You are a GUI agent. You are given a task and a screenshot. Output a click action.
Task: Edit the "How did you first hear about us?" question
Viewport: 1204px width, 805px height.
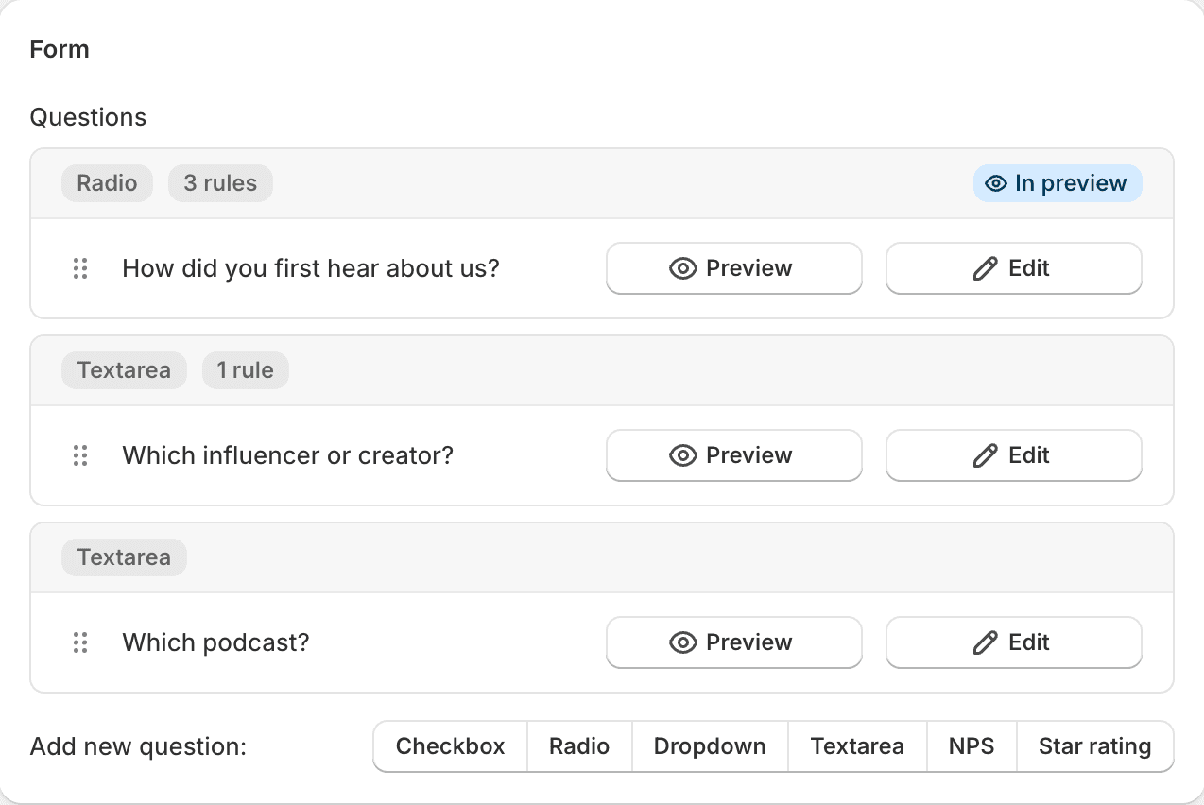click(x=1013, y=268)
